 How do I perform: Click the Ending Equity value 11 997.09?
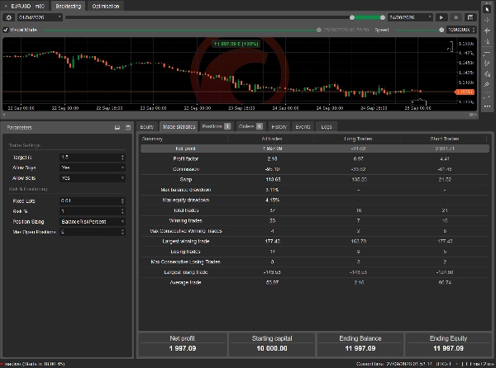point(448,348)
